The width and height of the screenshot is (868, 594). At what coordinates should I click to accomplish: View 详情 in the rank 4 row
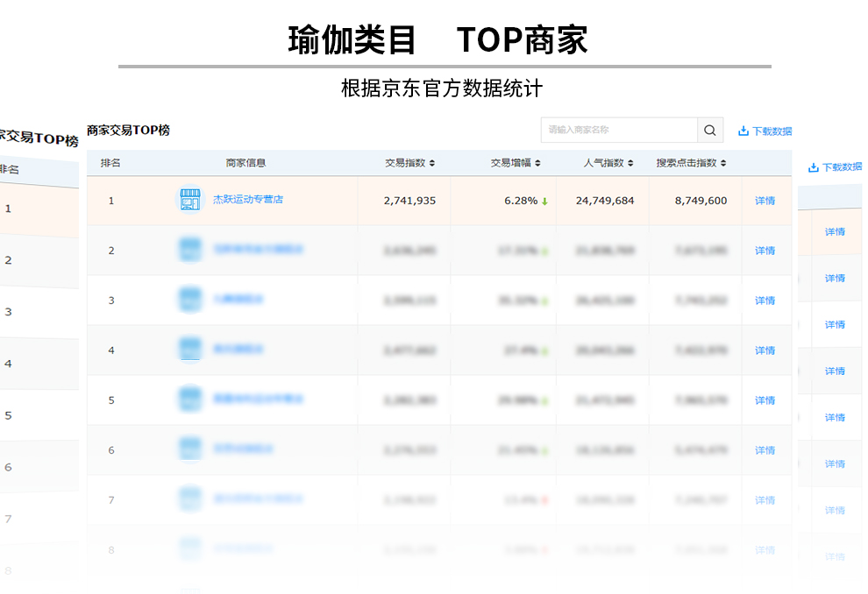(765, 350)
